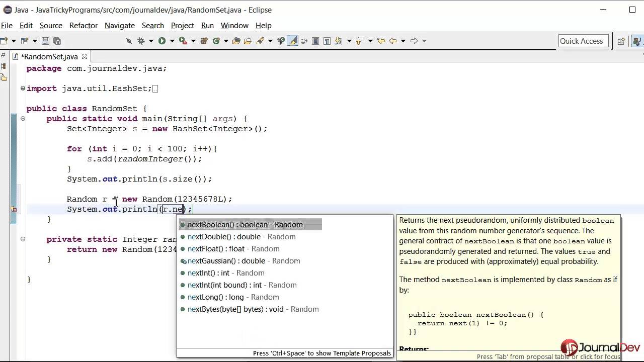Open the Back history dropdown arrow
The image size is (644, 362).
point(403,41)
